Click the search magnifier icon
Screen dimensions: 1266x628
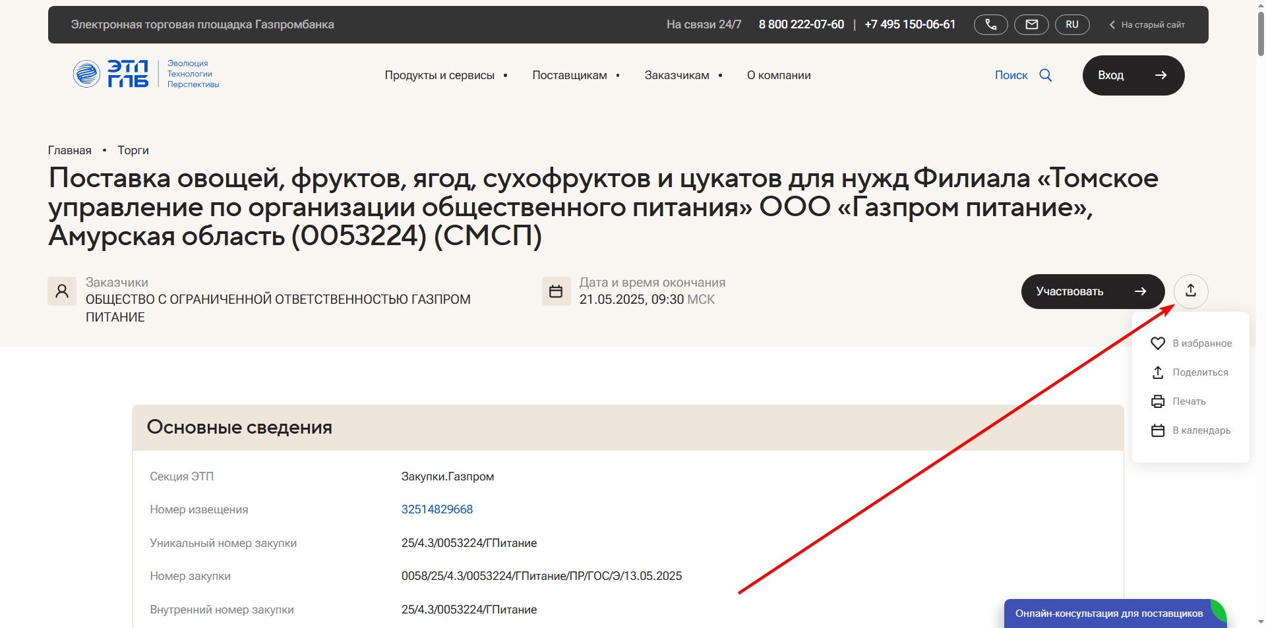coord(1046,75)
